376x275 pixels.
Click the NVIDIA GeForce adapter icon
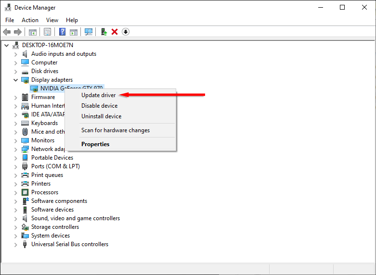(x=34, y=88)
